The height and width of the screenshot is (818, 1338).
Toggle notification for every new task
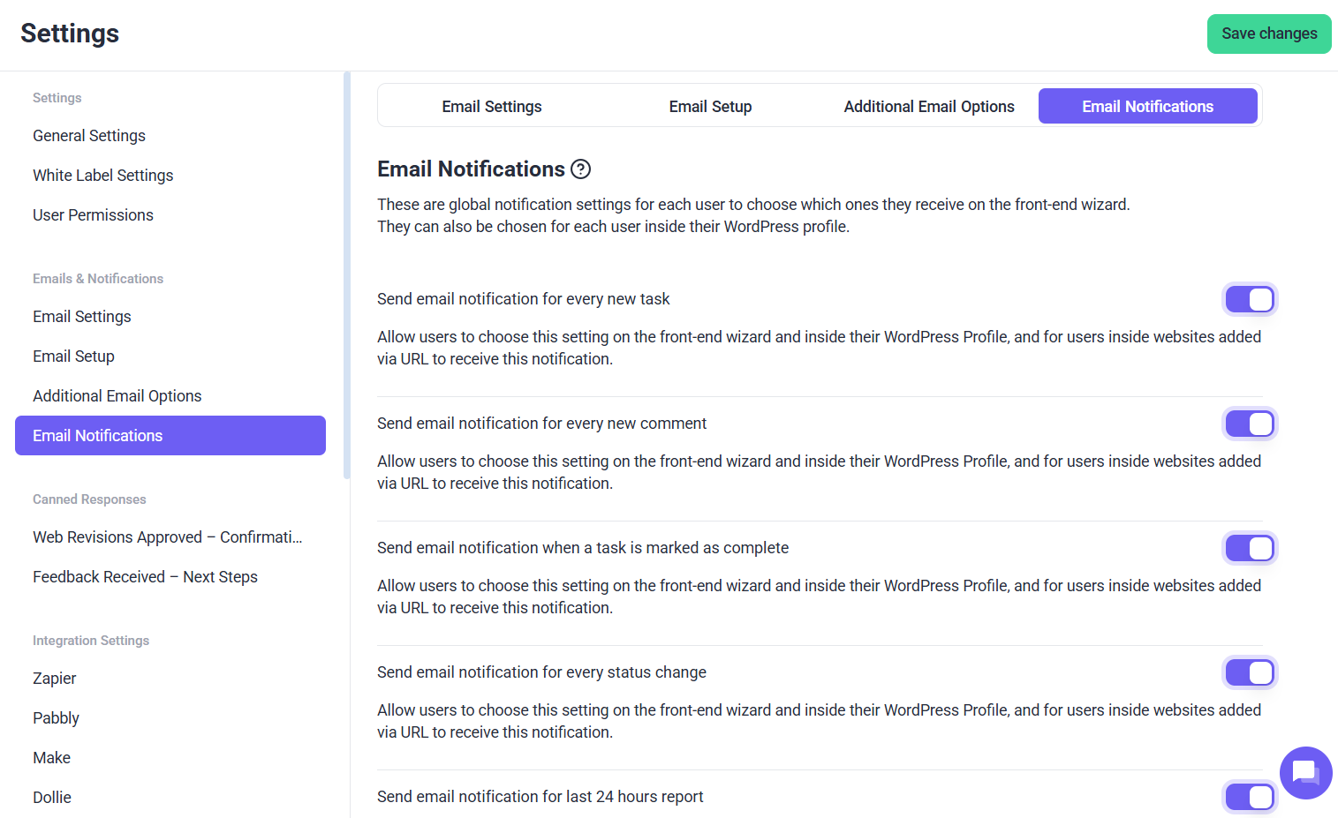(x=1250, y=300)
